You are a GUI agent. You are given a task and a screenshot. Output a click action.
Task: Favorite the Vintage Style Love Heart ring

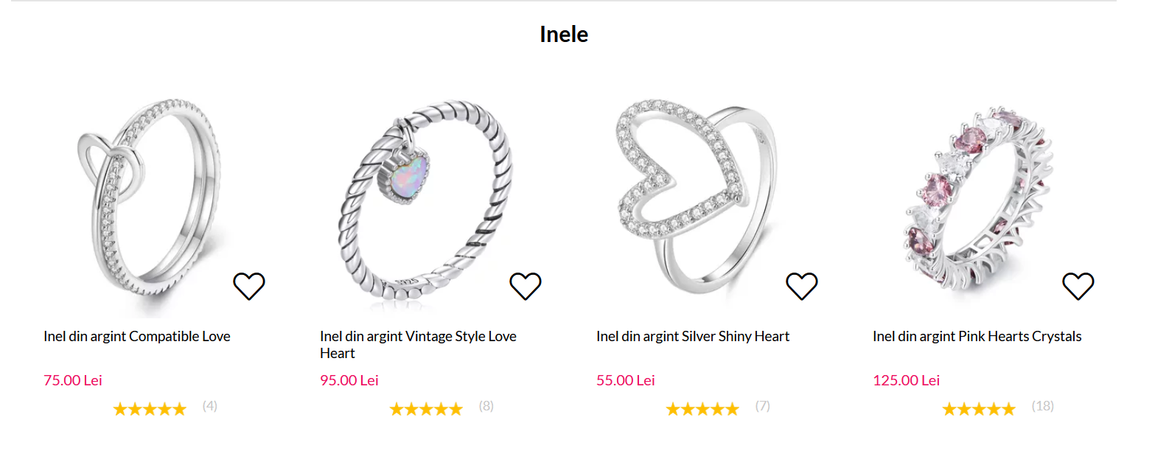click(526, 286)
